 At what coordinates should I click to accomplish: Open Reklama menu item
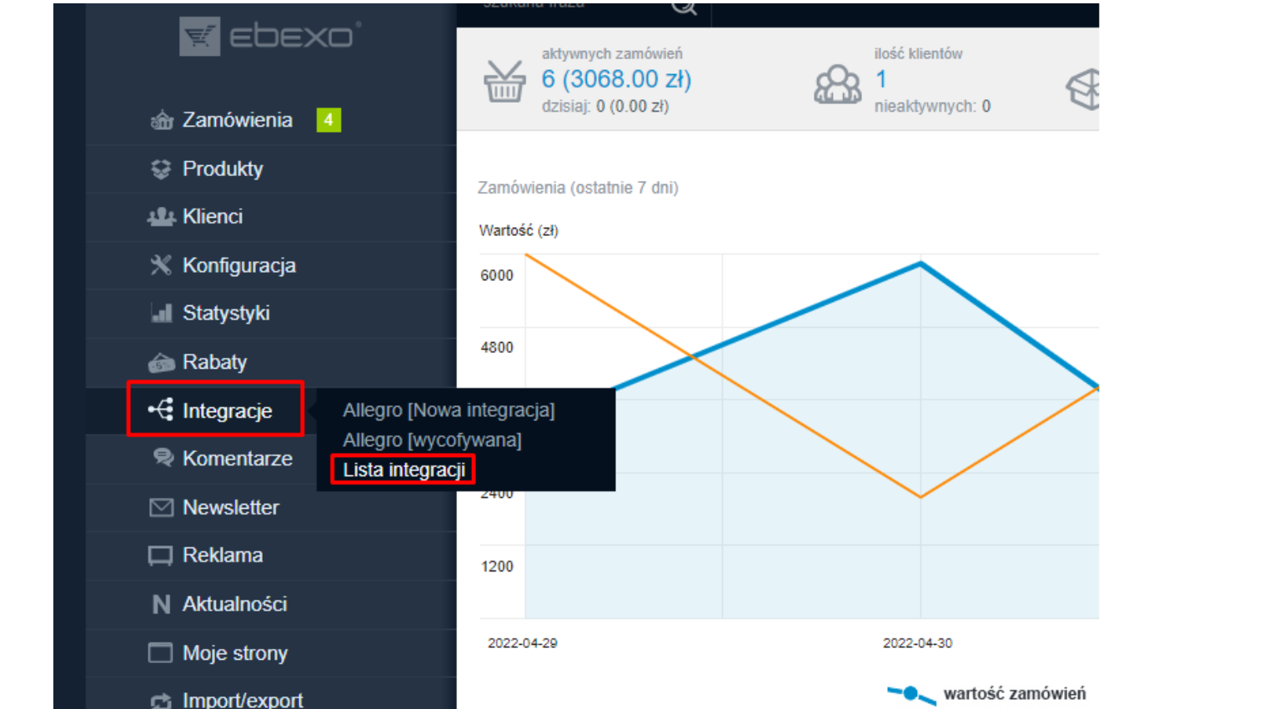[x=223, y=555]
